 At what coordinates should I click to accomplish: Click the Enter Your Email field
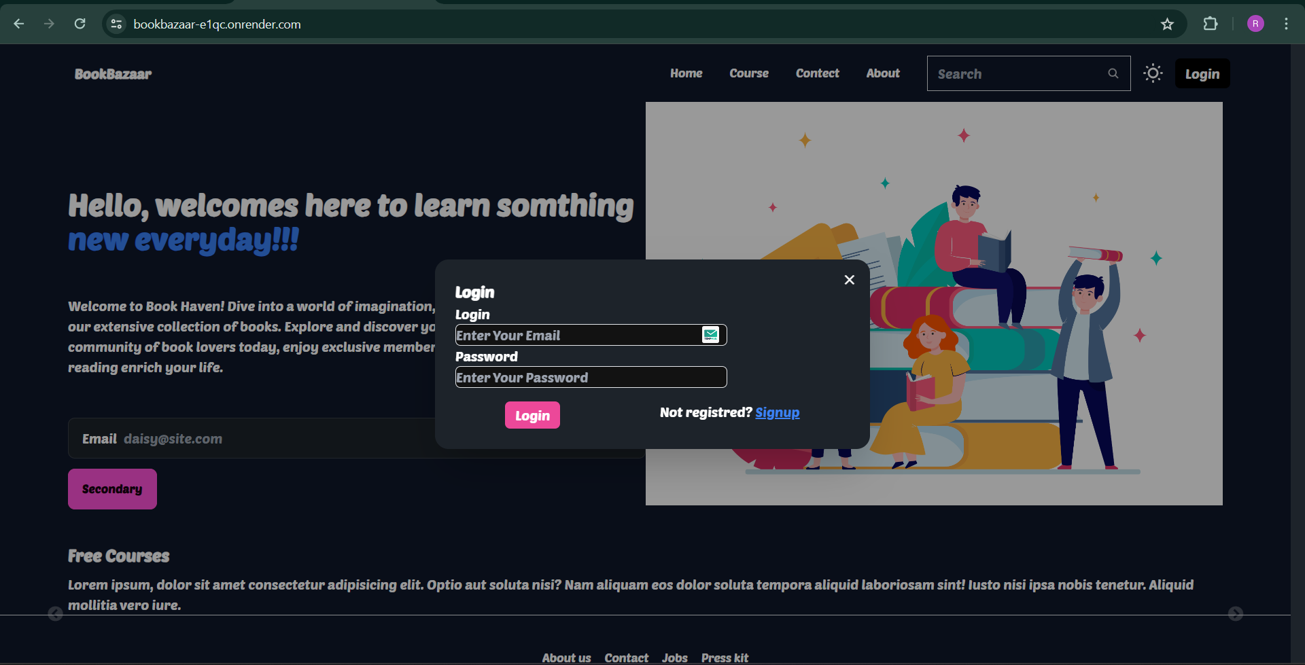coord(578,335)
